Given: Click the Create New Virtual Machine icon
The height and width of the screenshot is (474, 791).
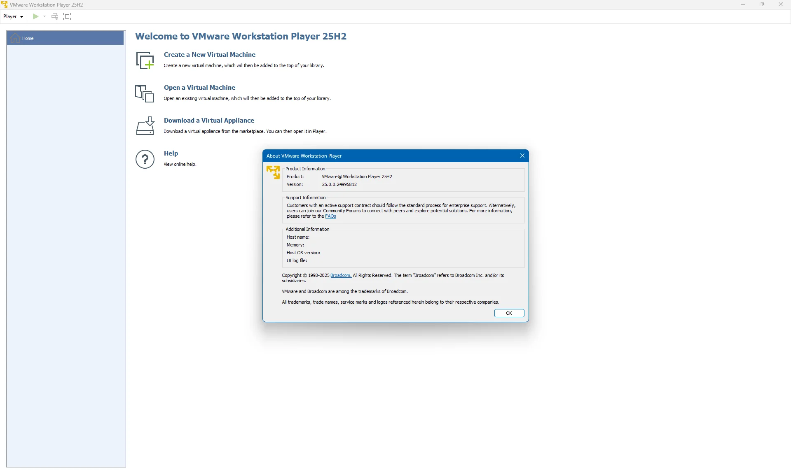Looking at the screenshot, I should (145, 60).
